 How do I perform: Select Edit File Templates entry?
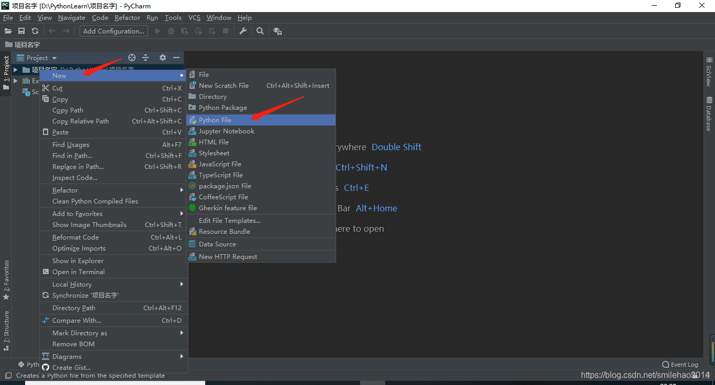click(261, 220)
